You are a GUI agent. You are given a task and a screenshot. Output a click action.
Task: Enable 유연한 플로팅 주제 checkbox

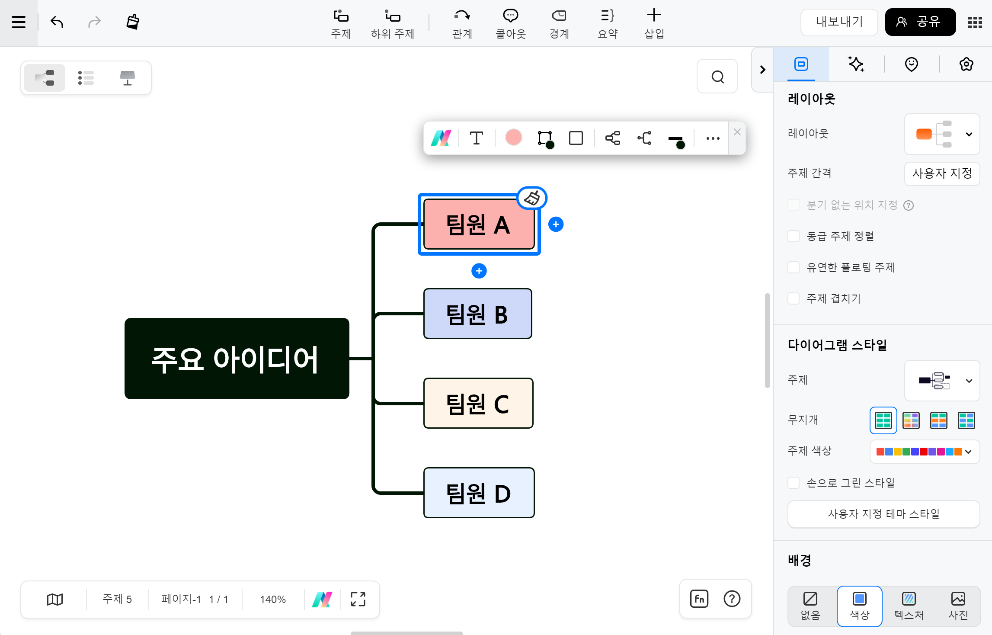[x=794, y=267]
